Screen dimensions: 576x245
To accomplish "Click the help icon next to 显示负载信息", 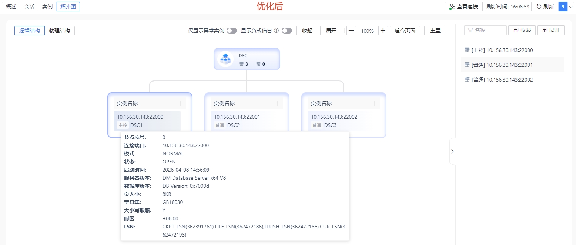I will pyautogui.click(x=276, y=31).
